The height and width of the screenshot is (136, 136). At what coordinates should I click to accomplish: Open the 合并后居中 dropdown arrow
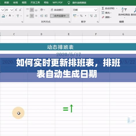tap(68, 16)
